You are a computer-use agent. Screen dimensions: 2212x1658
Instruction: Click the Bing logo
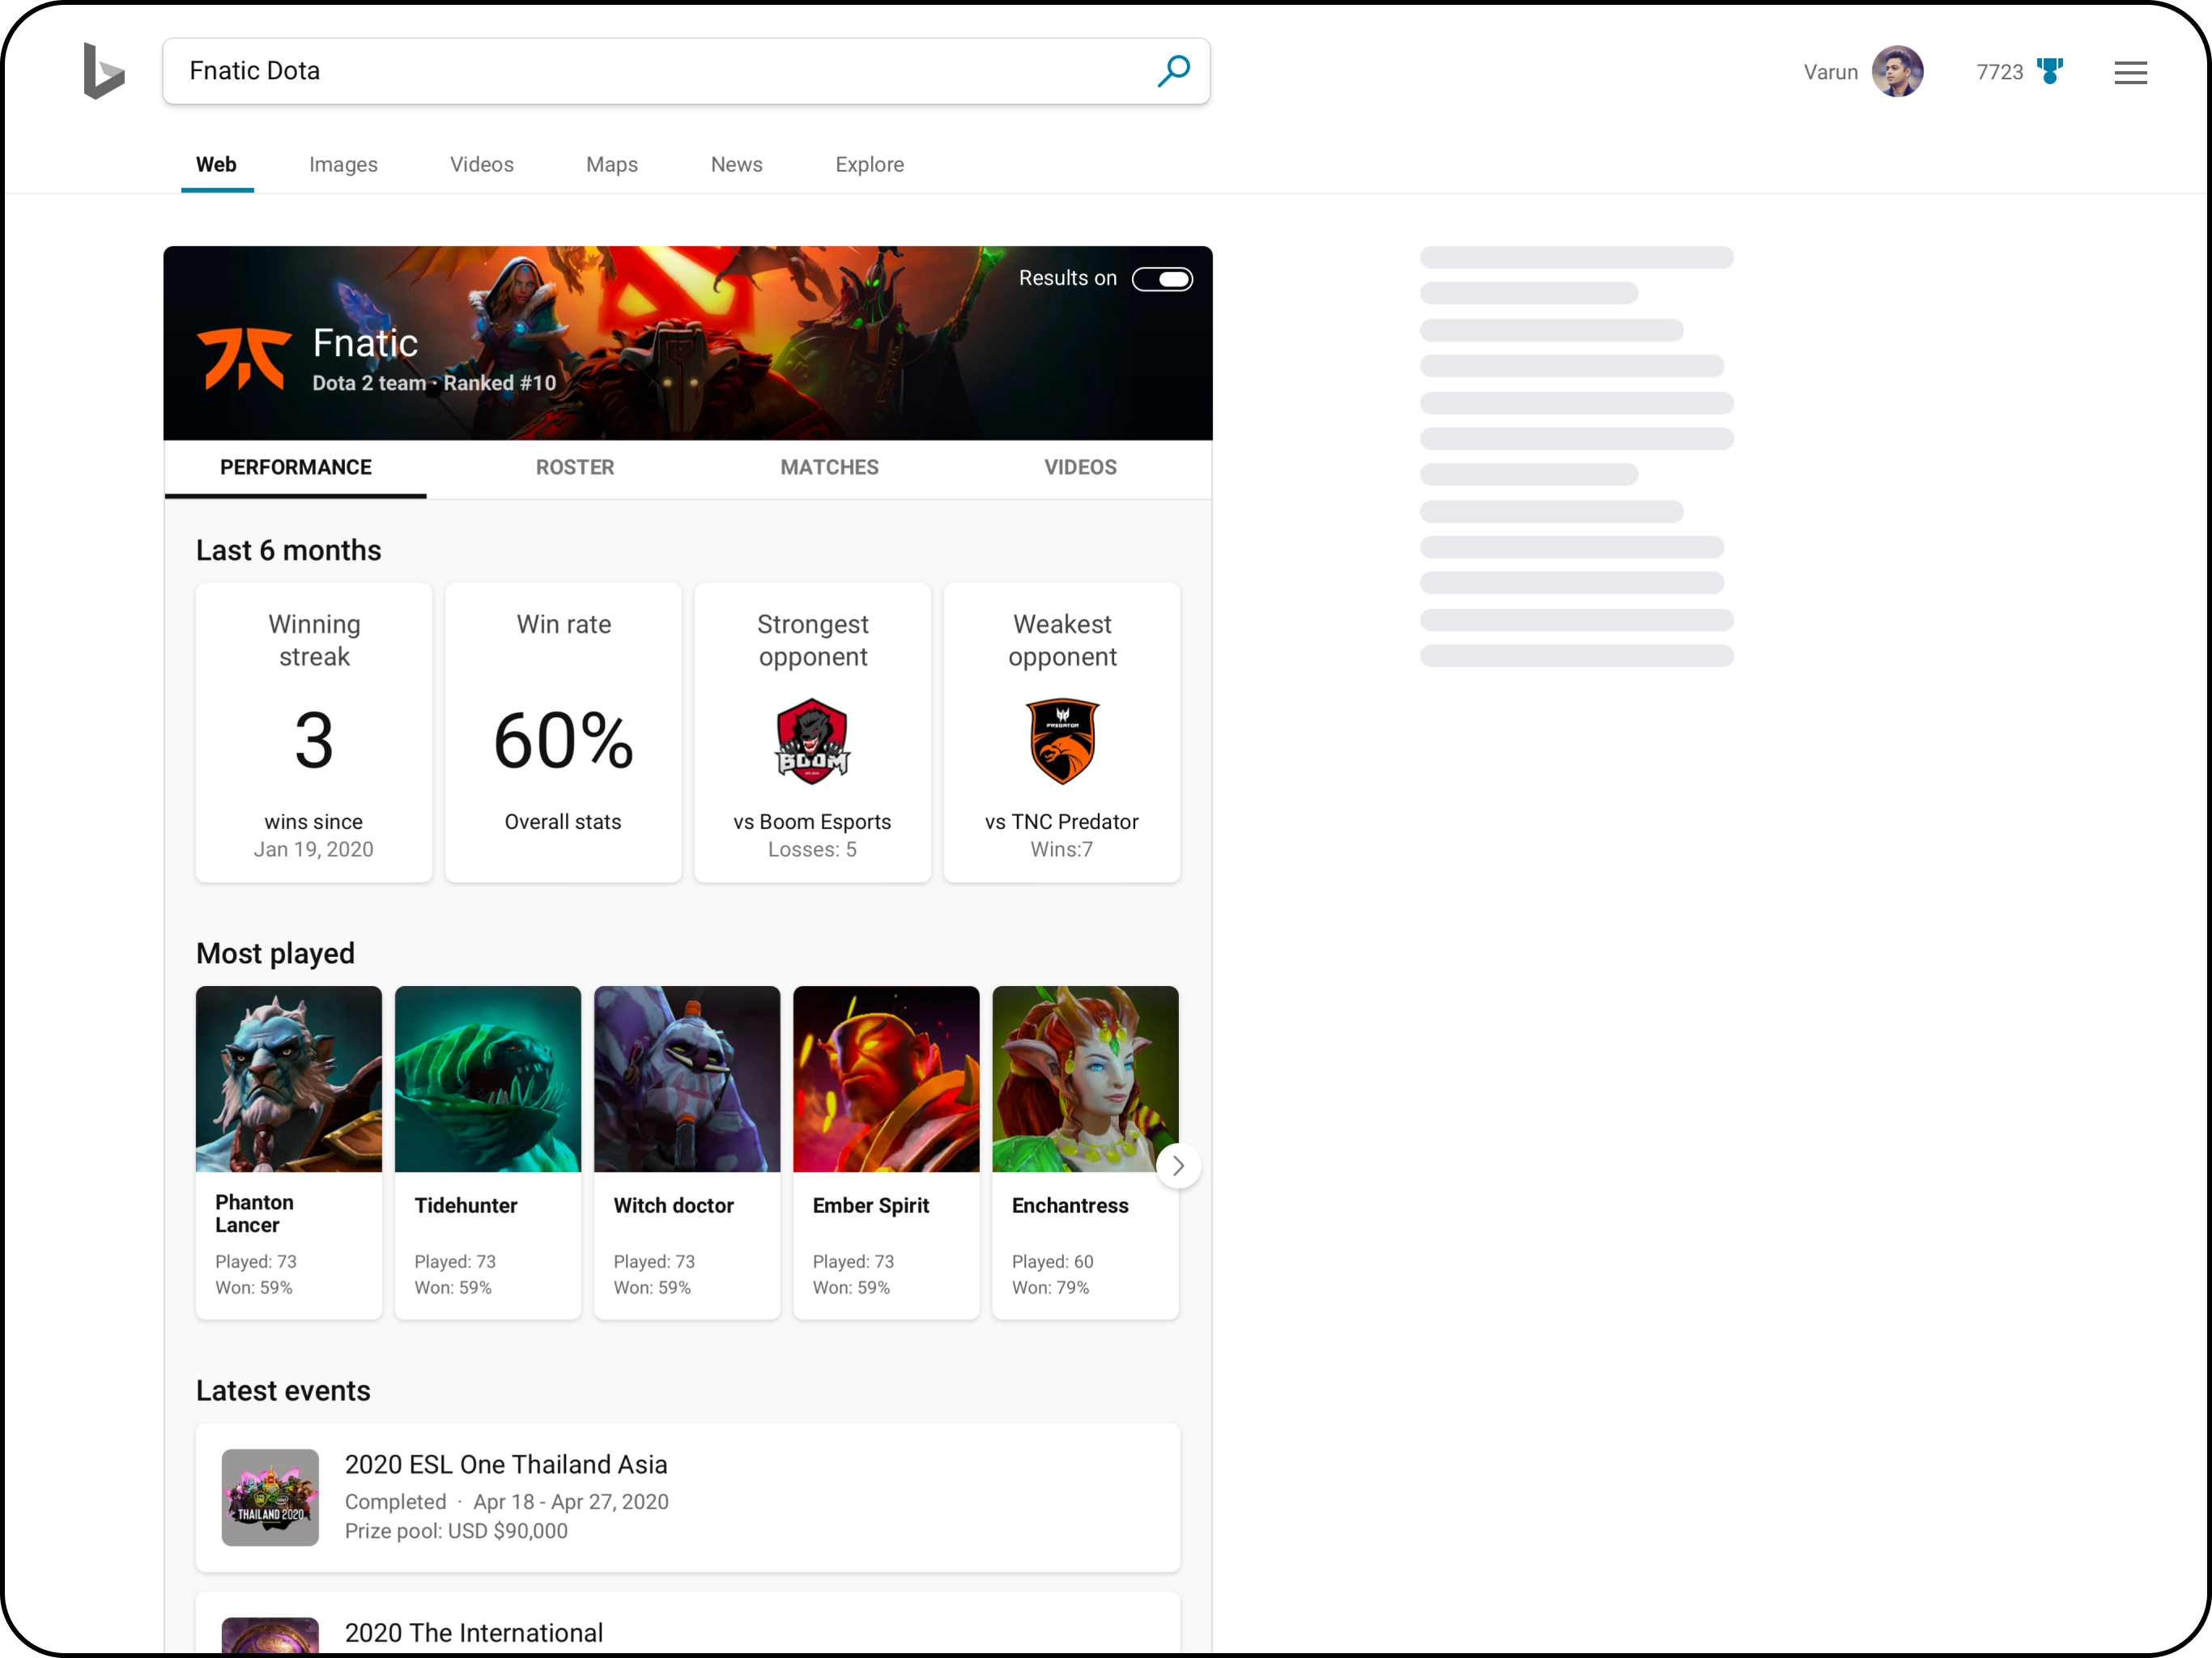coord(103,71)
